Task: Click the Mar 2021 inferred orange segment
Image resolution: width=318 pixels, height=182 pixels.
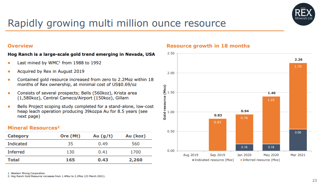Action: 298,96
